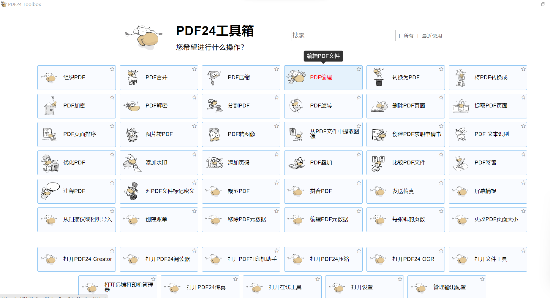Open the 注释PDF speech bubble icon
The width and height of the screenshot is (550, 298).
tap(50, 191)
